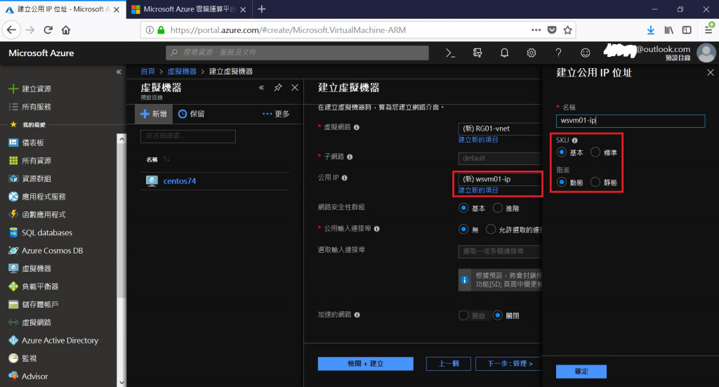Viewport: 719px width, 387px height.
Task: Click the Pocket save icon
Action: click(x=552, y=30)
